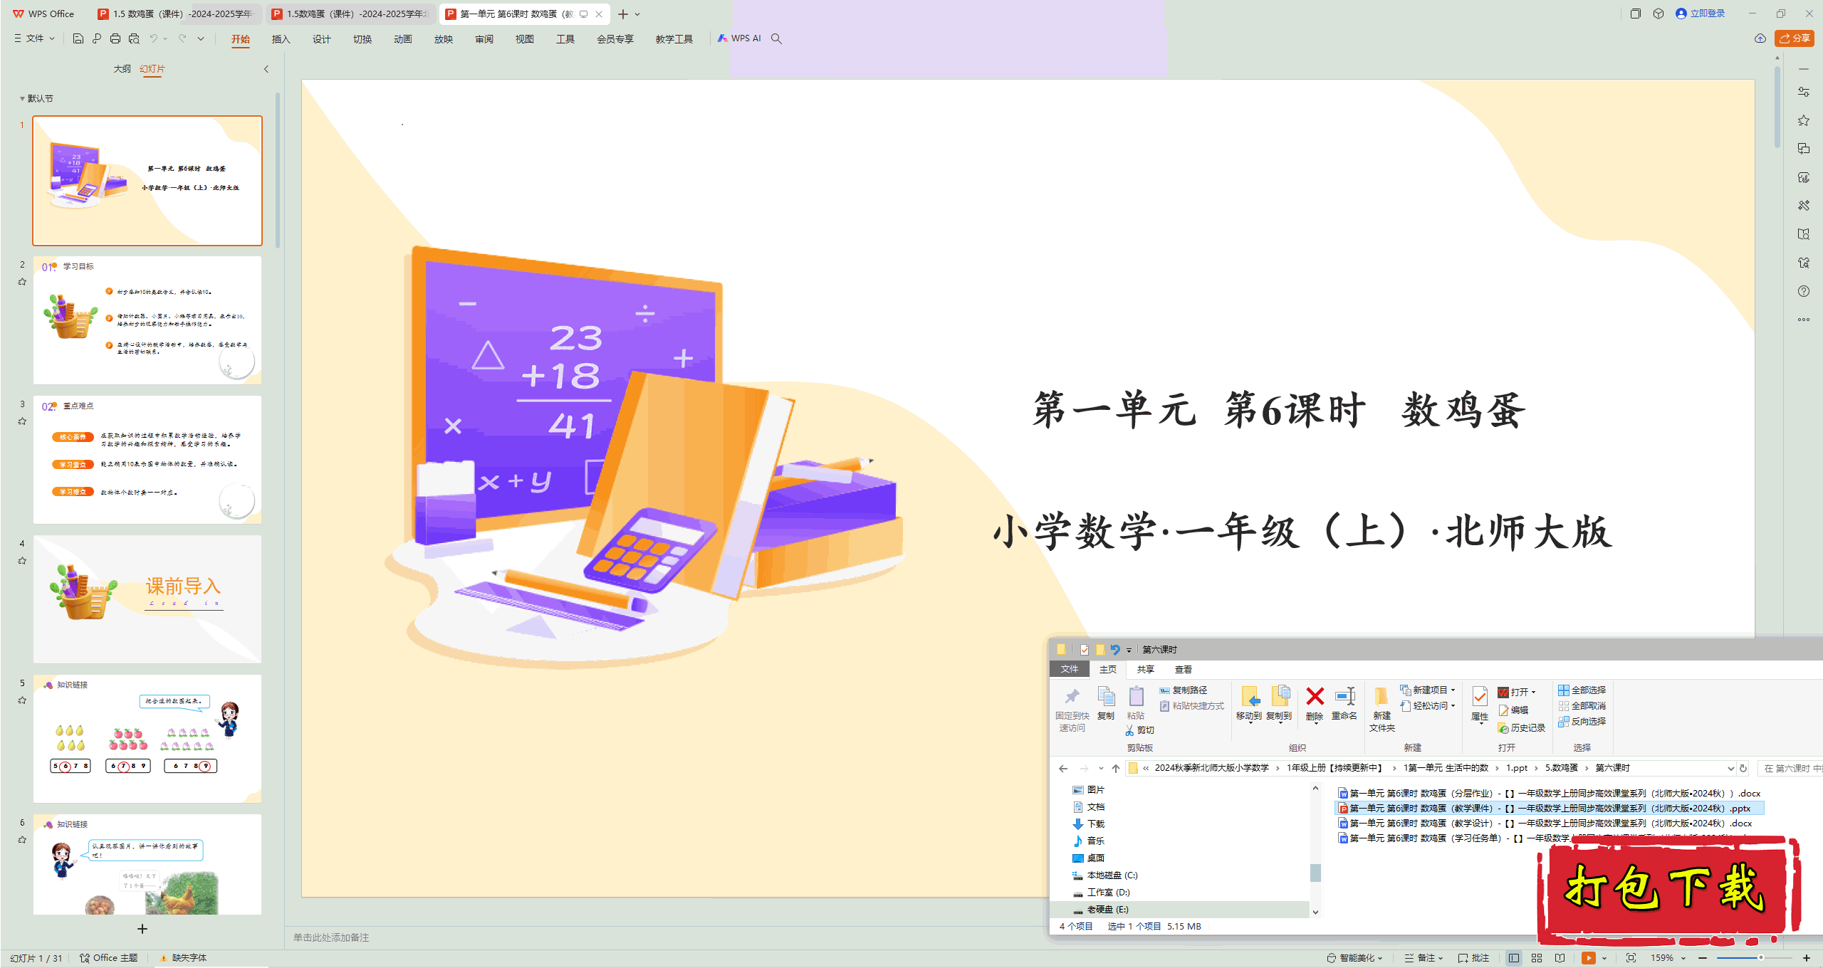Open WPS AI from the menu bar

[x=739, y=38]
